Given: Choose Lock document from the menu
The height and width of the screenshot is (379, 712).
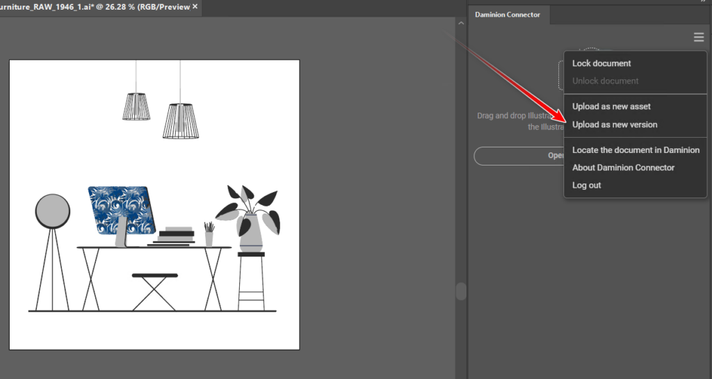Looking at the screenshot, I should pyautogui.click(x=601, y=63).
